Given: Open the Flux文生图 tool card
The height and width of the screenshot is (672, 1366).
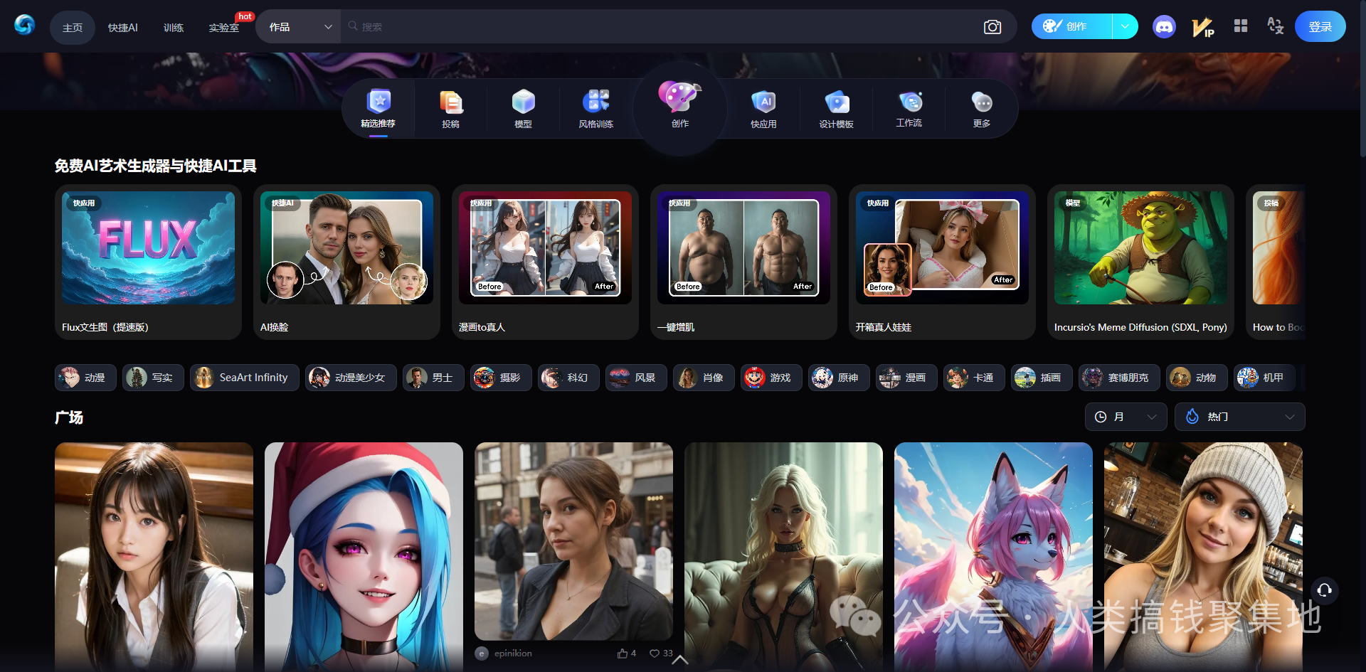Looking at the screenshot, I should (148, 262).
